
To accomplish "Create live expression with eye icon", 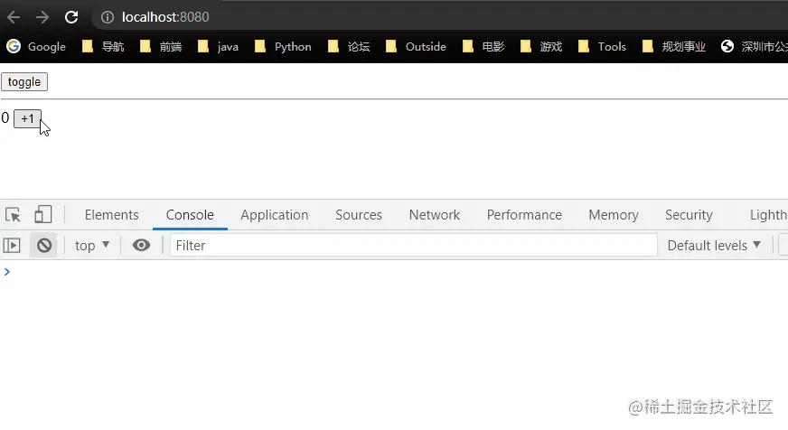I will point(141,245).
